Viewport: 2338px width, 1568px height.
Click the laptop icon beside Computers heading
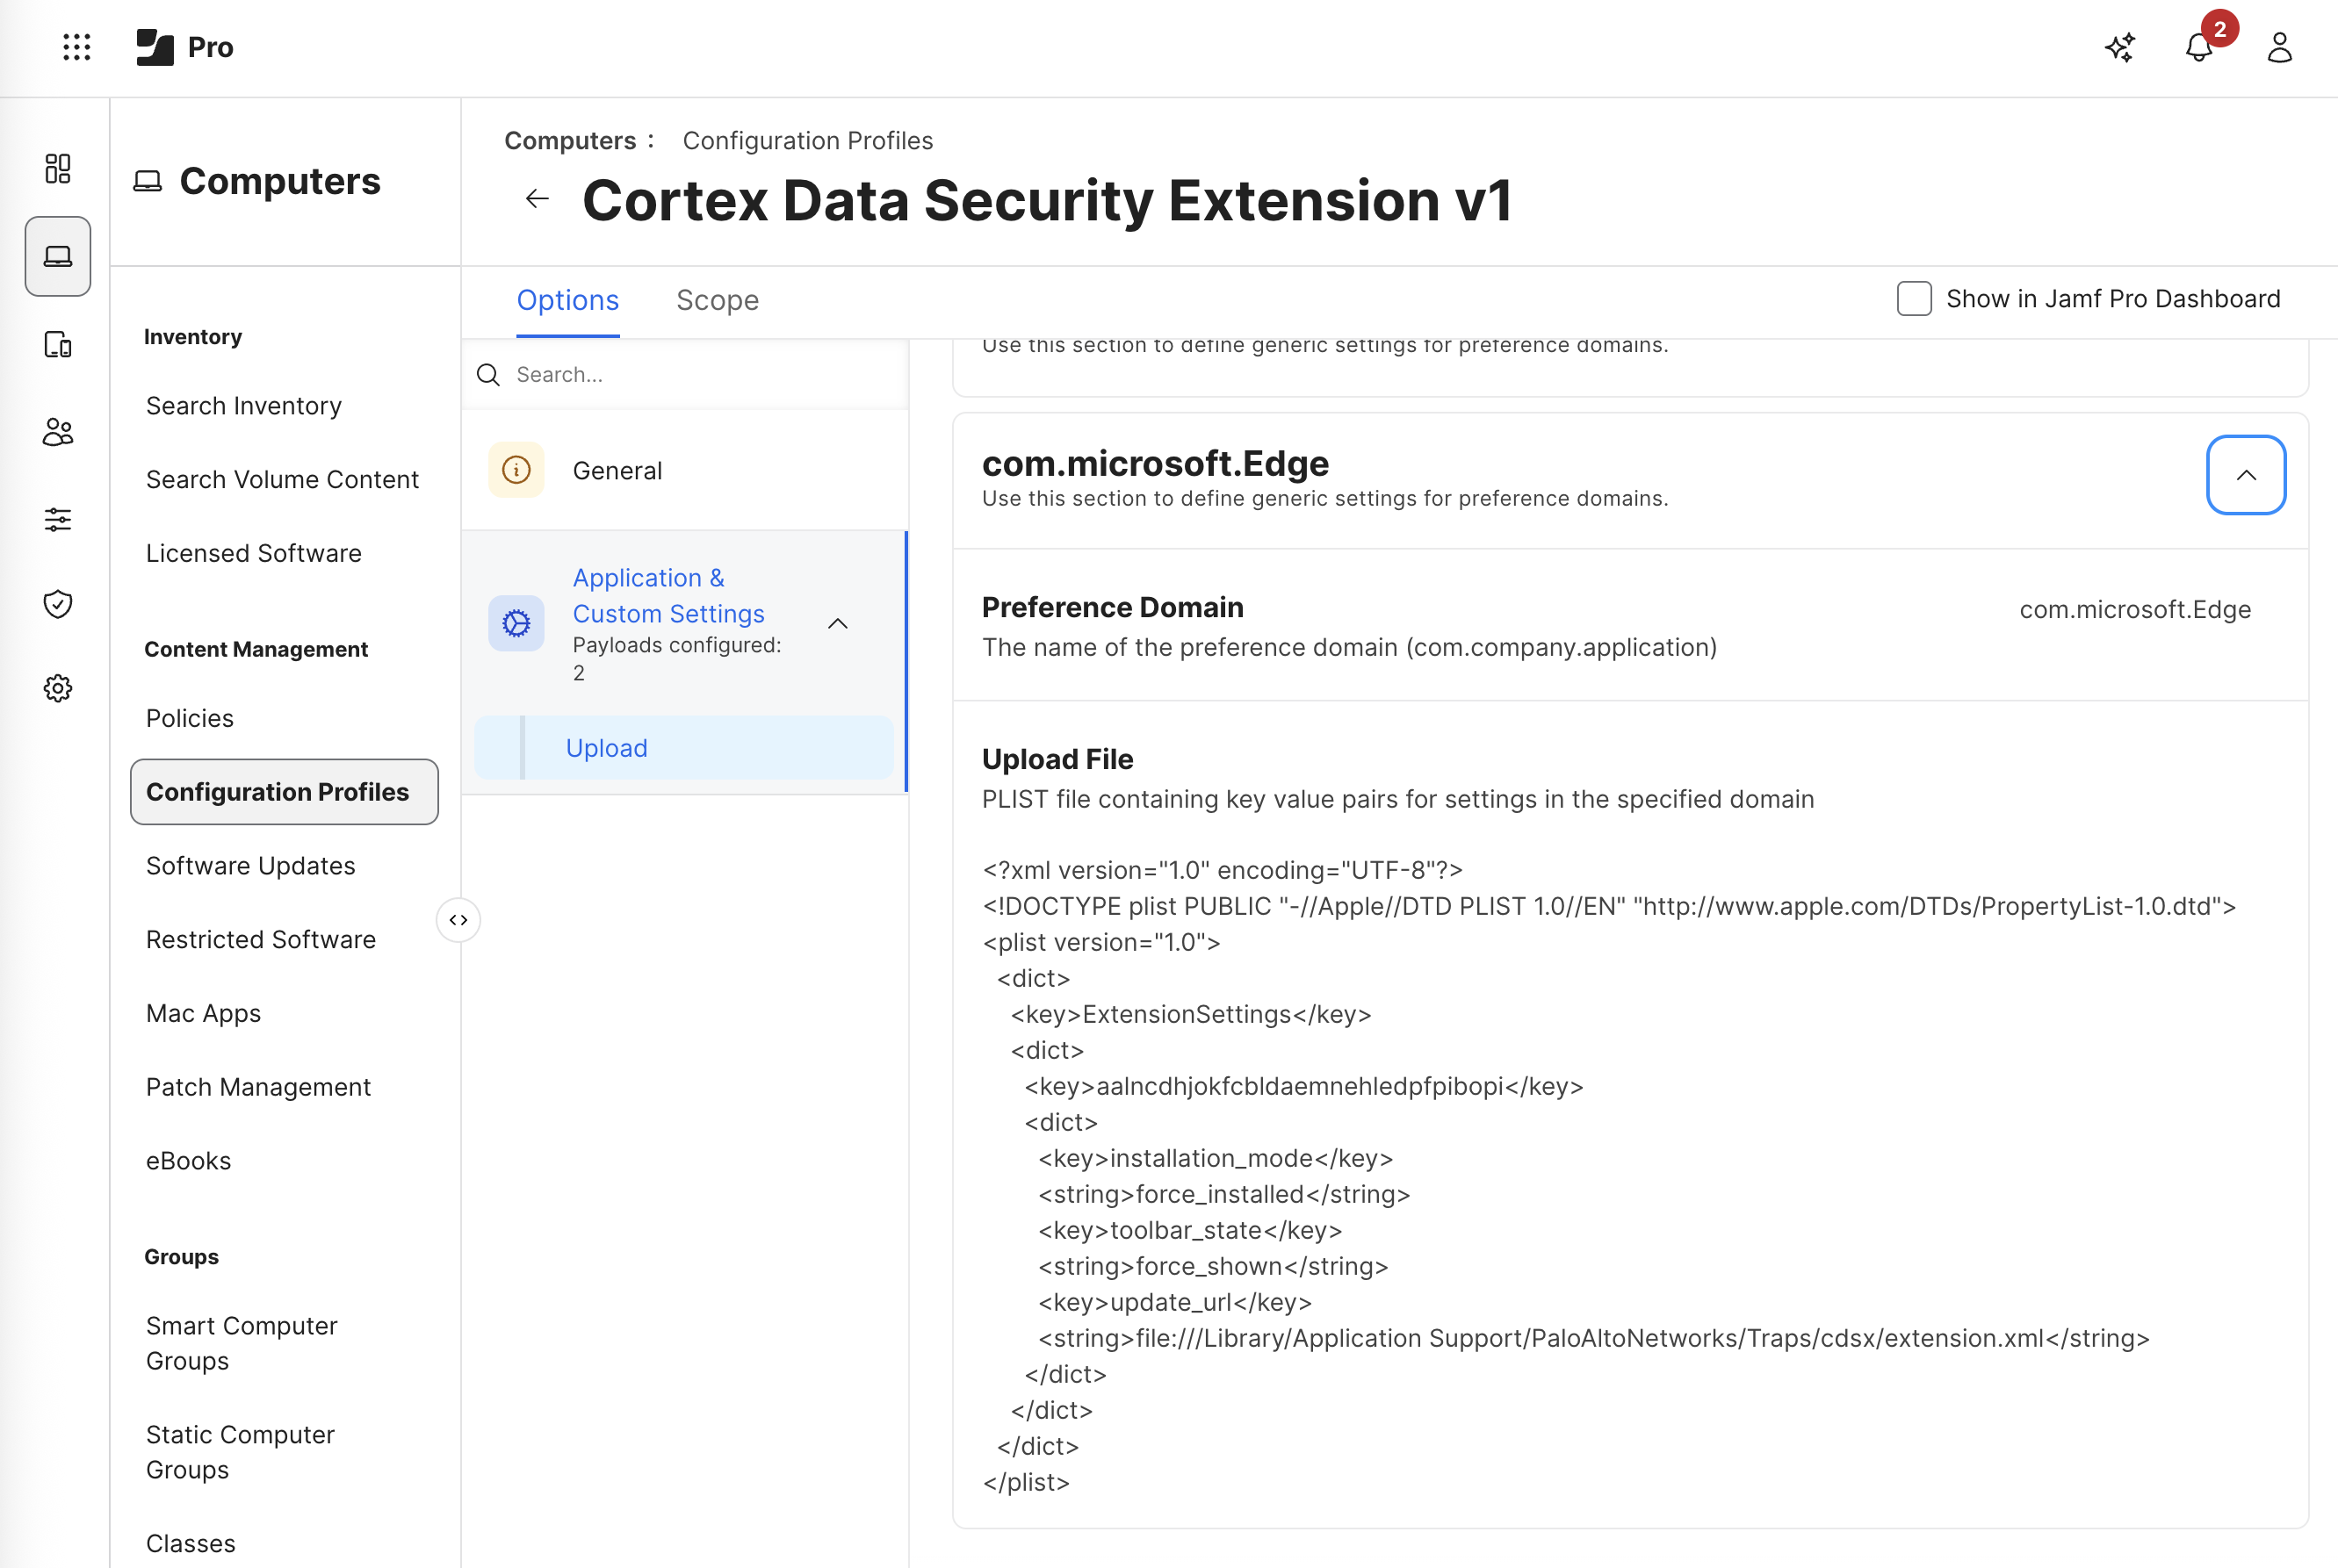[x=148, y=181]
